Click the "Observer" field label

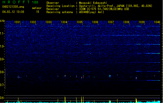pyautogui.click(x=53, y=3)
